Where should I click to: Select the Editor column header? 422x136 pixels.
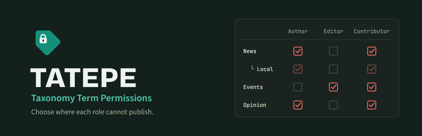333,31
